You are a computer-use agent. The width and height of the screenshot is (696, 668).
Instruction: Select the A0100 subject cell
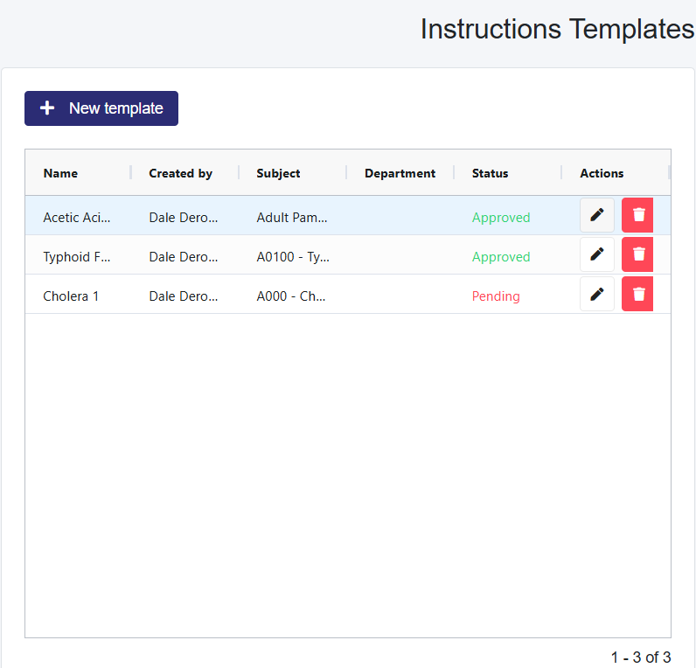coord(293,257)
